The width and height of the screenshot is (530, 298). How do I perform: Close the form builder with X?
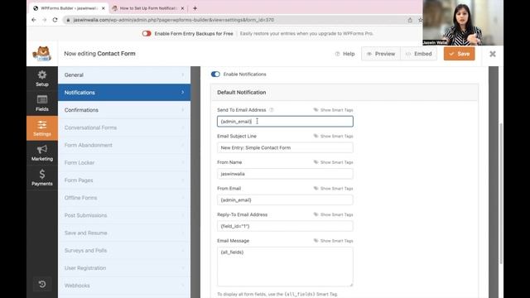click(x=493, y=54)
